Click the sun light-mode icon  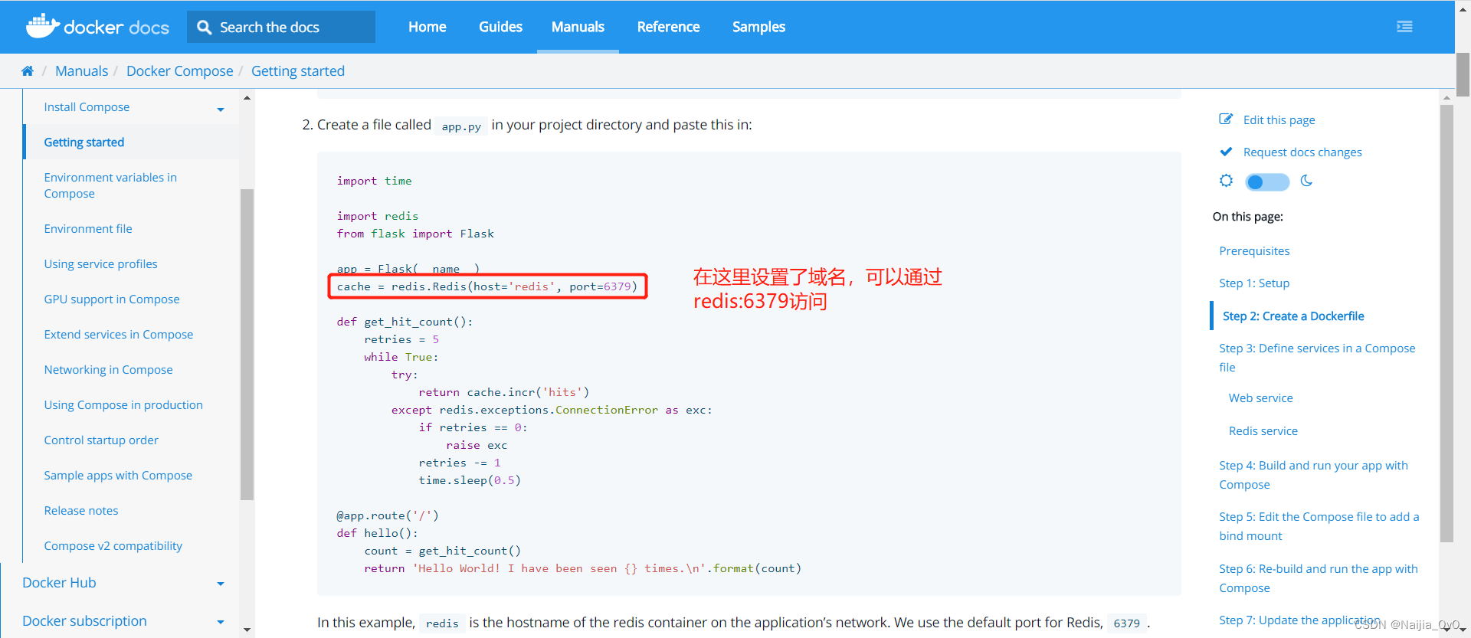click(1227, 181)
